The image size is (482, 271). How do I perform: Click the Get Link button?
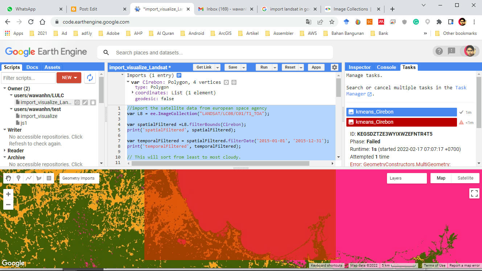(204, 67)
